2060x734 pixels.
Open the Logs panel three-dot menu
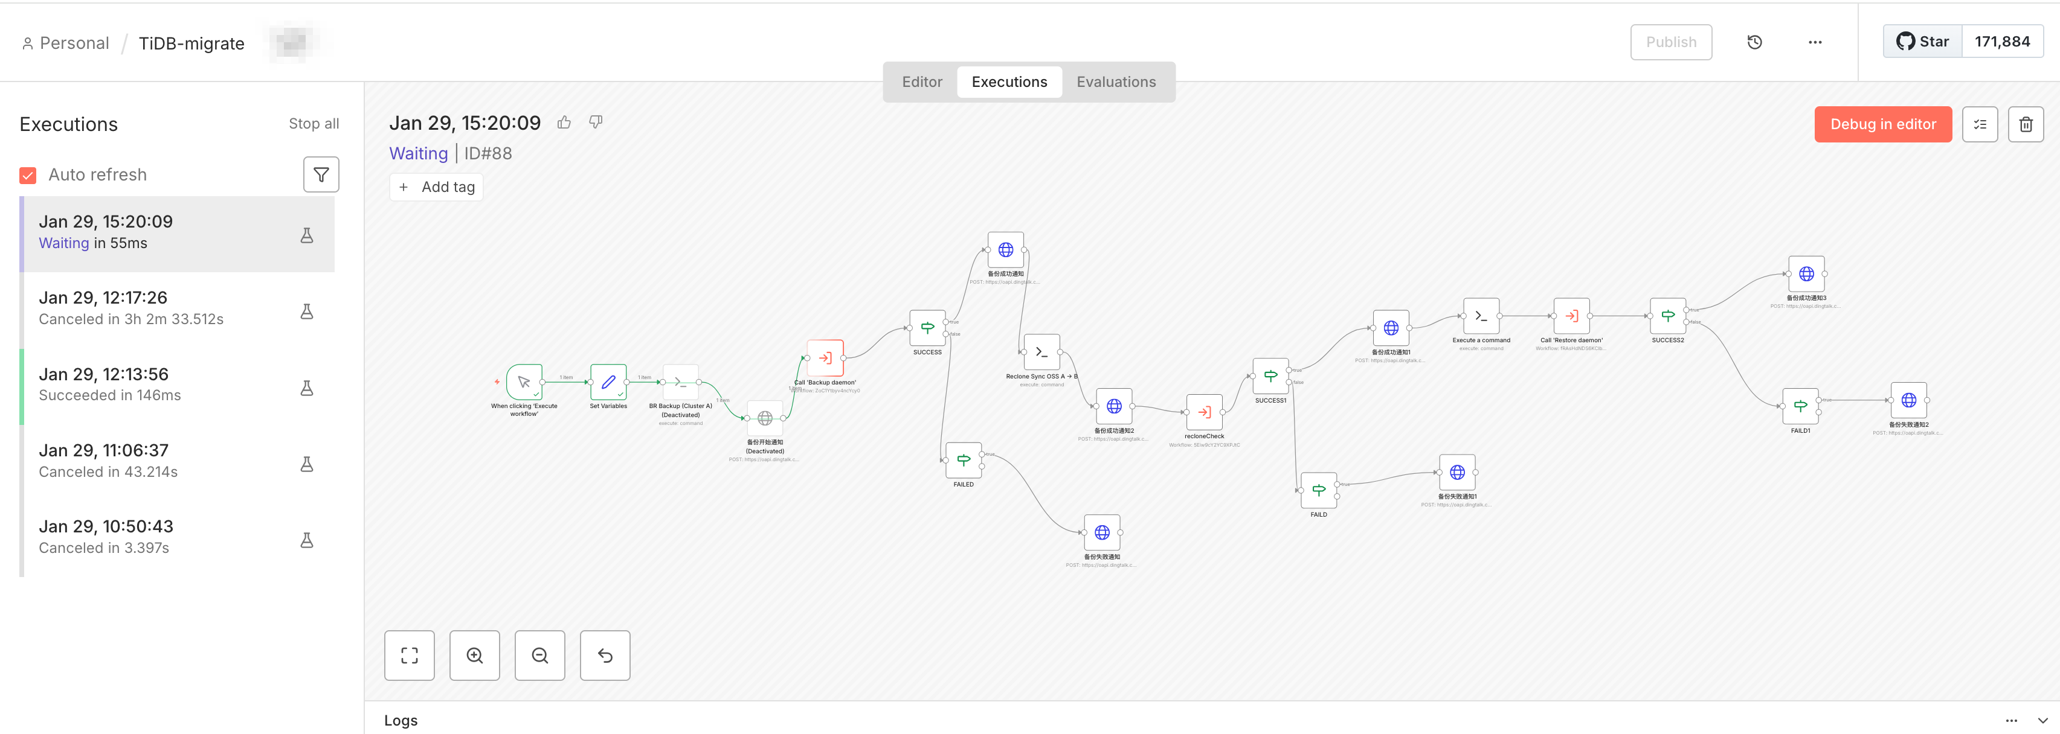(2010, 720)
